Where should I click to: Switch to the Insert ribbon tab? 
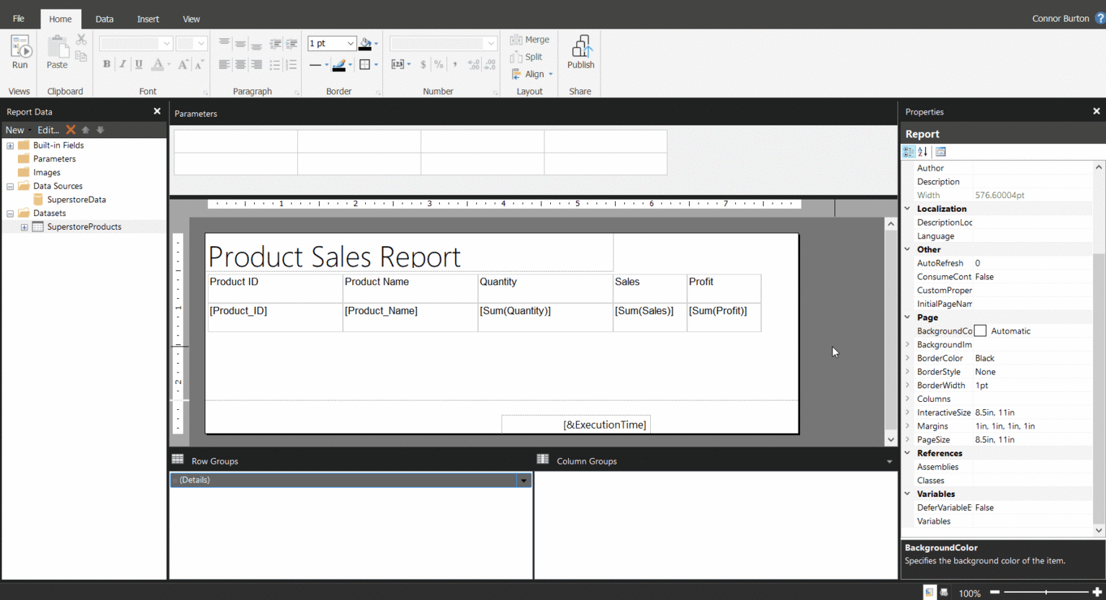(148, 19)
